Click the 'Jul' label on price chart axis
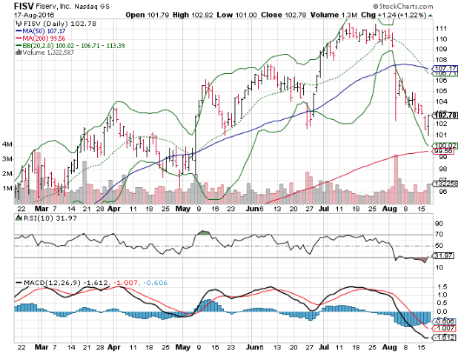 coord(324,209)
